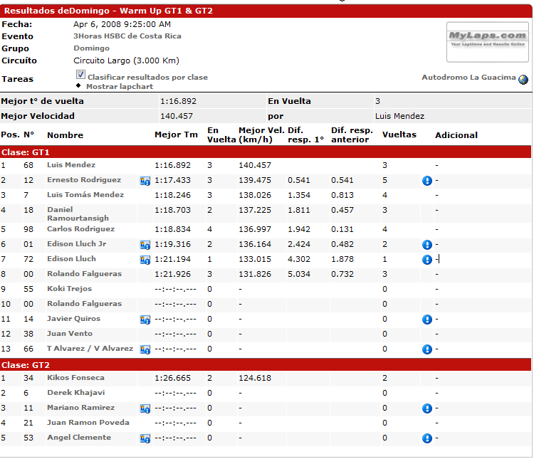Click info icon in T Alvarez / V Alvarez row

tap(426, 349)
